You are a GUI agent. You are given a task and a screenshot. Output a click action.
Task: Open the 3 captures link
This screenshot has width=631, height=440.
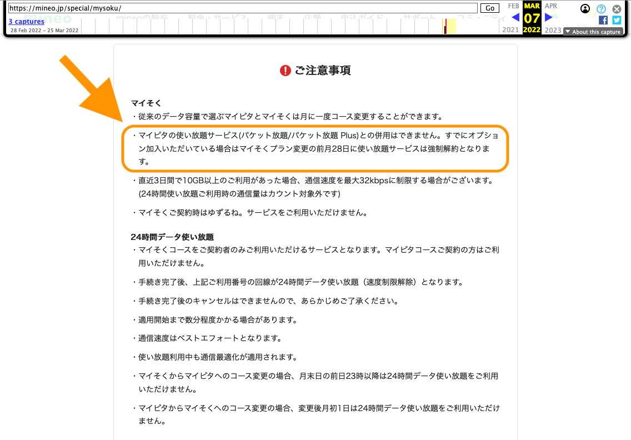[27, 21]
